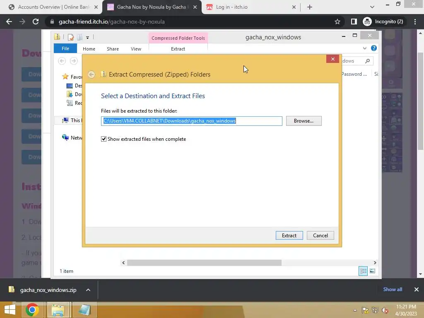Viewport: 424px width, 318px height.
Task: Click the Explorer back navigation arrow
Action: pos(62,61)
